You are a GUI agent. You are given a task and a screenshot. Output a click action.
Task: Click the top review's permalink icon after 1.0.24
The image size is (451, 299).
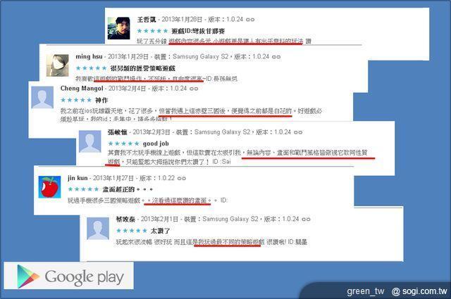[x=250, y=20]
